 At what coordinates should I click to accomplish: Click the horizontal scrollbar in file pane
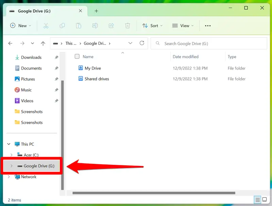(x=154, y=193)
